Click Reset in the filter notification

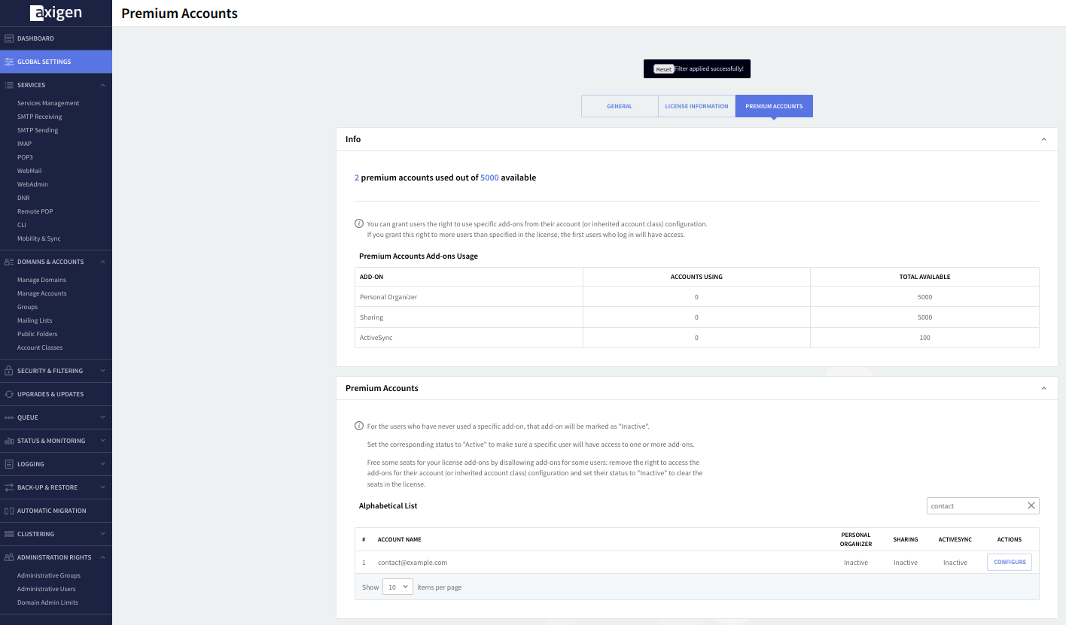(x=663, y=69)
